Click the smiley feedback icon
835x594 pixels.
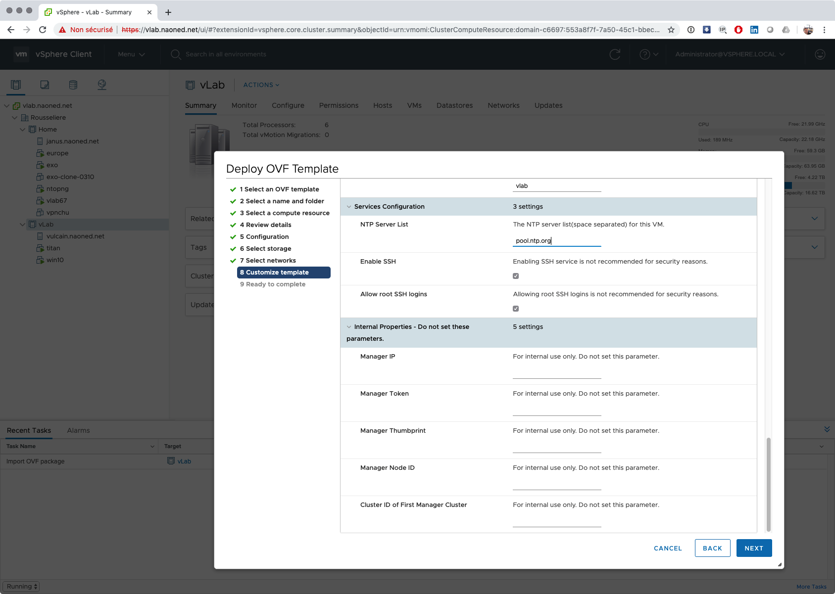[x=820, y=54]
